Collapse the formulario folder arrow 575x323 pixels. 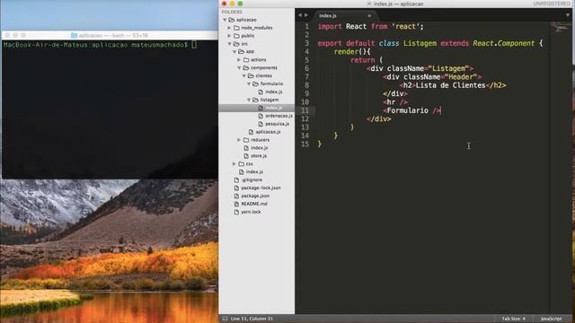(249, 83)
